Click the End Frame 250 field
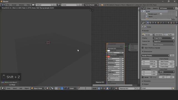The image size is (178, 100). (x=166, y=64)
